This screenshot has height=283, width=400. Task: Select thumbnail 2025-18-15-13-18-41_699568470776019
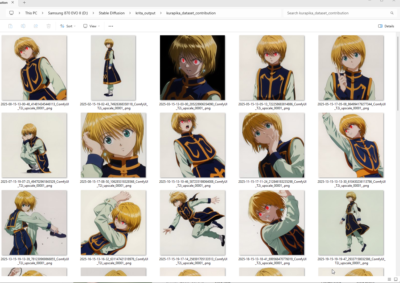pyautogui.click(x=272, y=223)
